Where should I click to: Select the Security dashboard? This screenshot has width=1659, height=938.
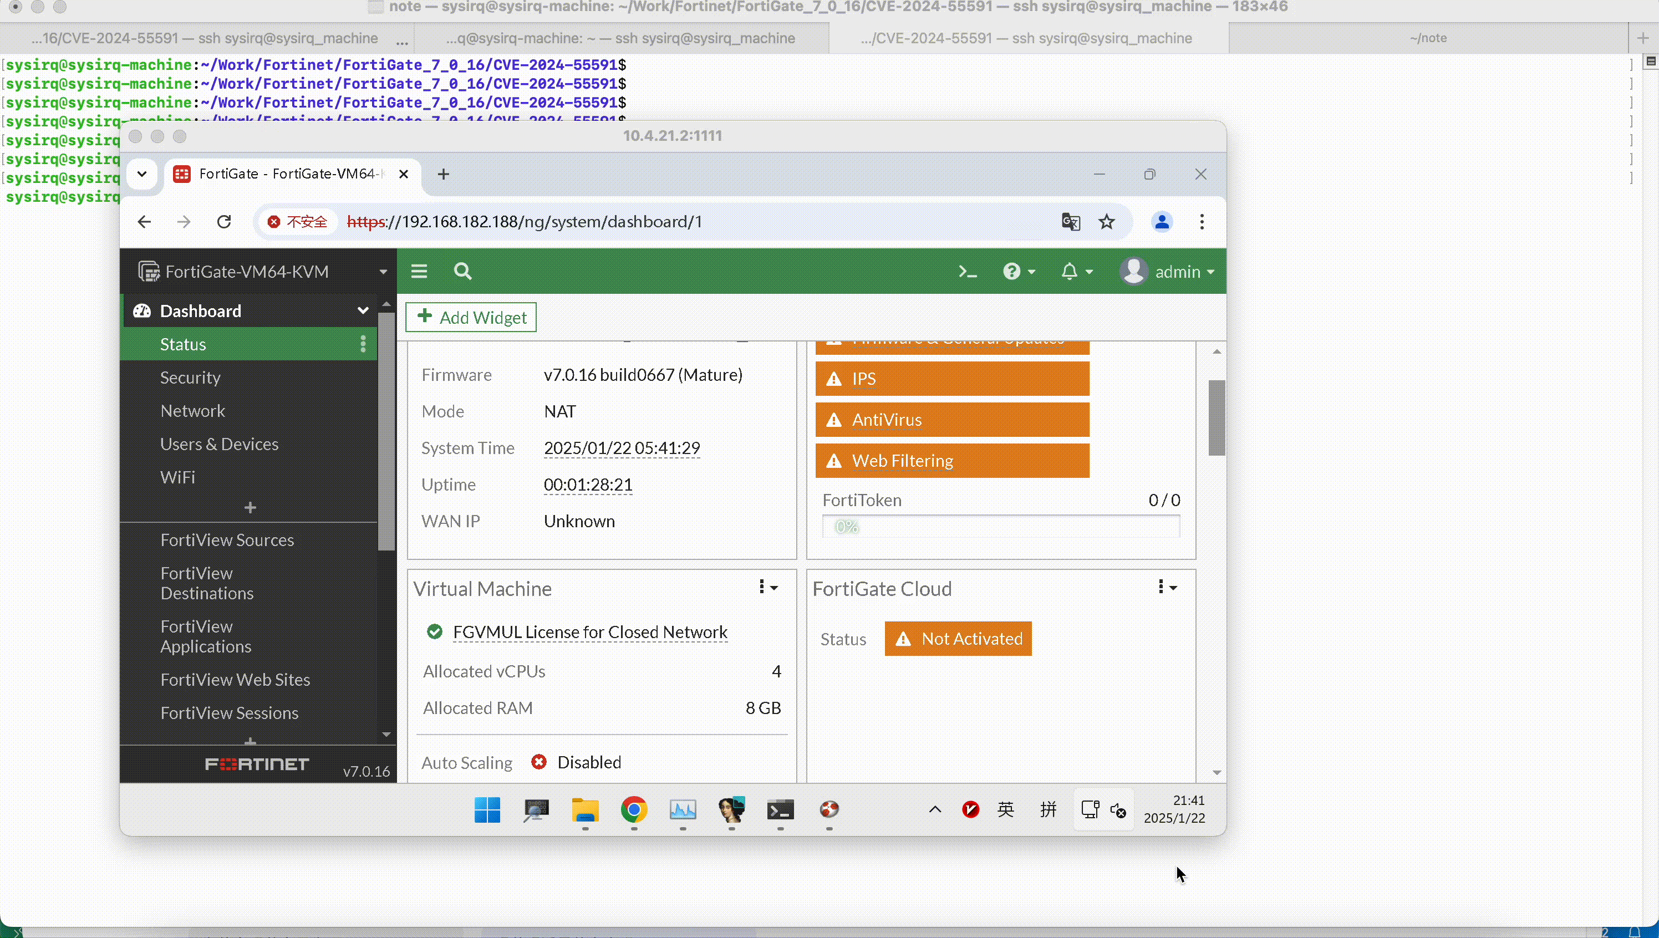tap(190, 378)
